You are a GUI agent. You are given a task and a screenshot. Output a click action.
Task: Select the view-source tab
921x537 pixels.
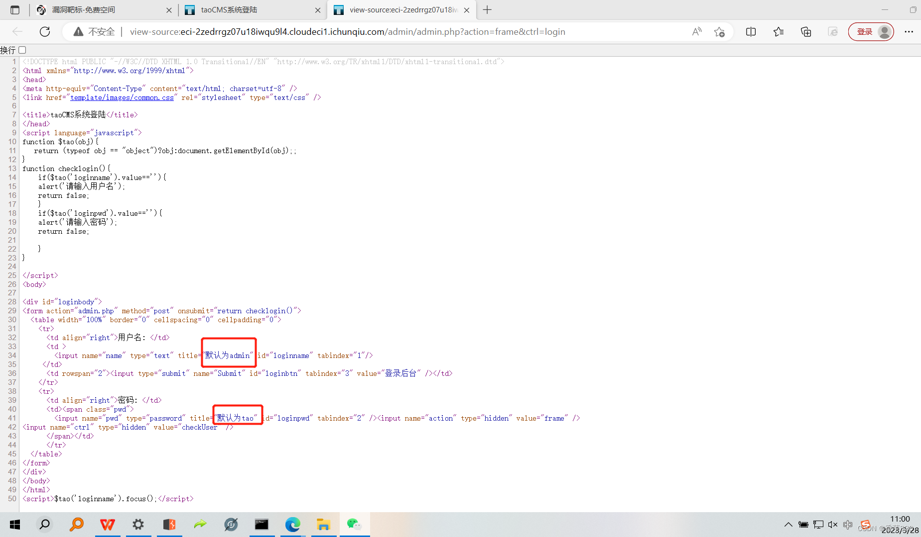[x=401, y=10]
